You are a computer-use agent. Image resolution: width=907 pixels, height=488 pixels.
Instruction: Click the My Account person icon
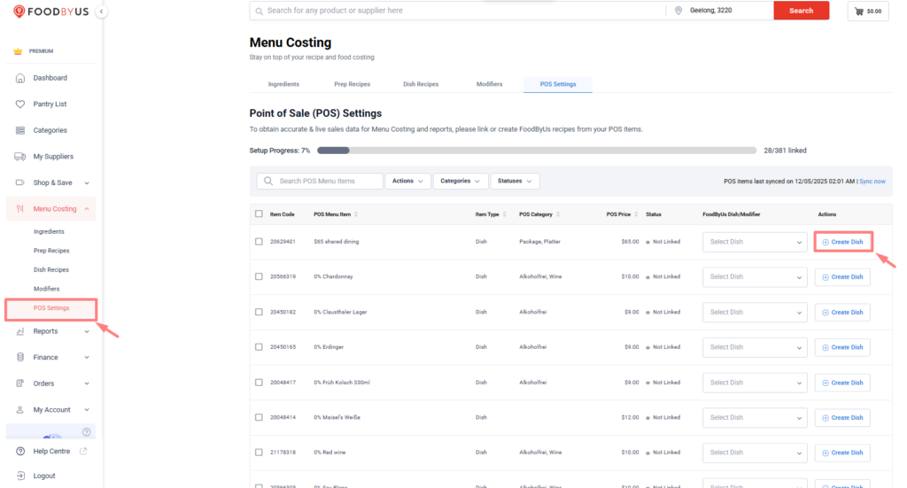tap(20, 409)
